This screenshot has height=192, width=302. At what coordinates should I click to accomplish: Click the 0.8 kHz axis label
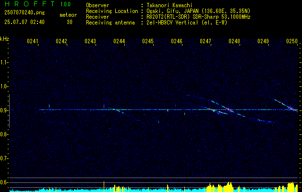tap(3, 134)
